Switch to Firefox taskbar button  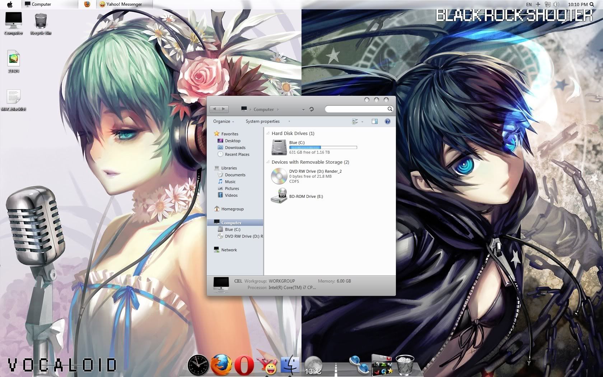pos(87,4)
